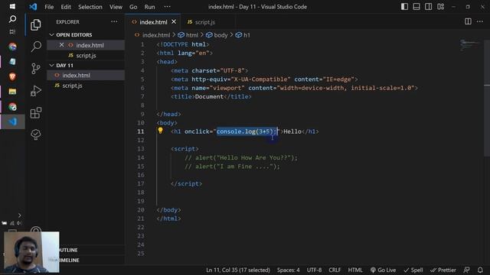Click Ln 11, Col 35 cursor position
490x275 pixels.
(x=238, y=270)
